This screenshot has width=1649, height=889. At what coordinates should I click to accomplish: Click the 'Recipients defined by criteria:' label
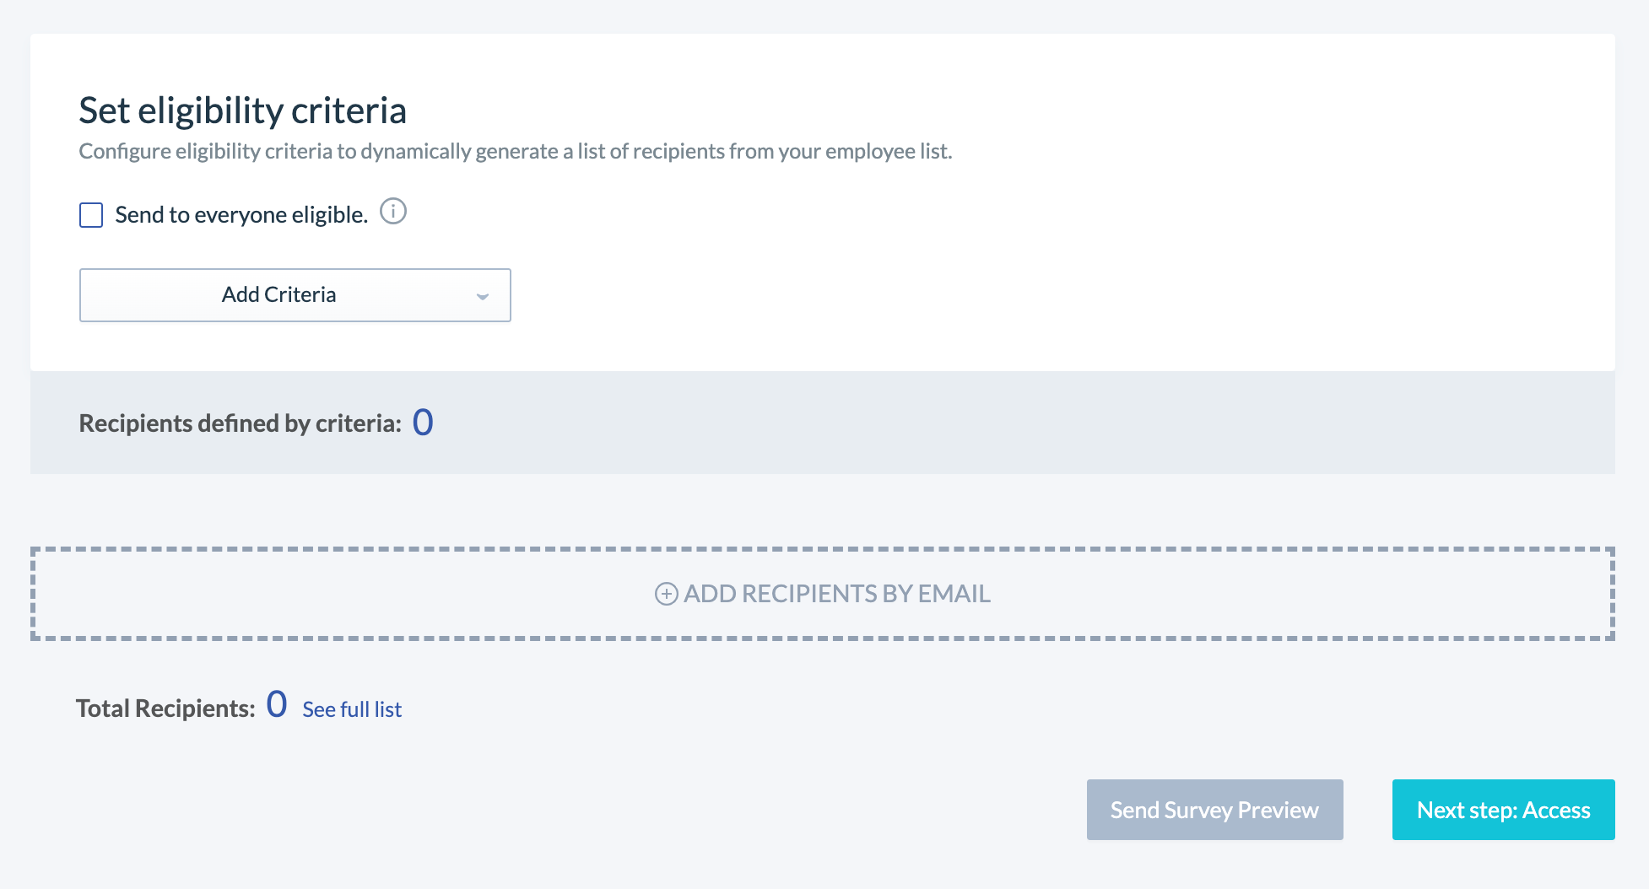click(x=241, y=423)
